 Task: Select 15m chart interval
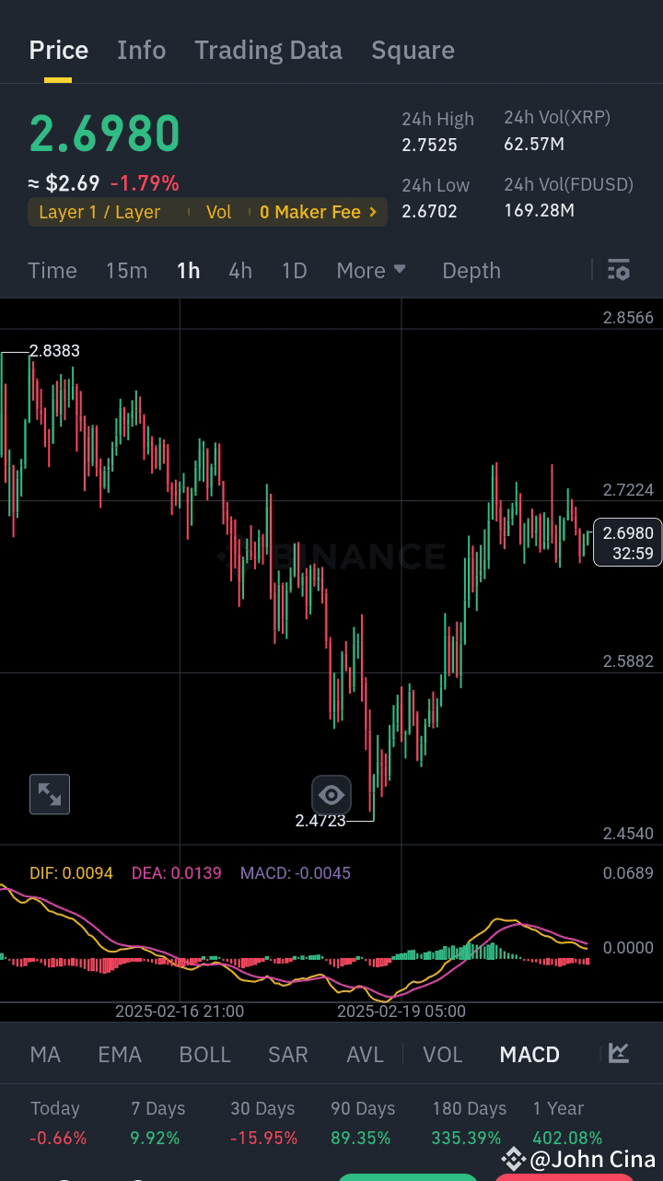coord(126,270)
